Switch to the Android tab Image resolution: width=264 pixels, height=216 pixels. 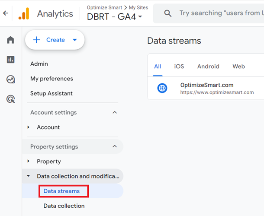coord(208,67)
